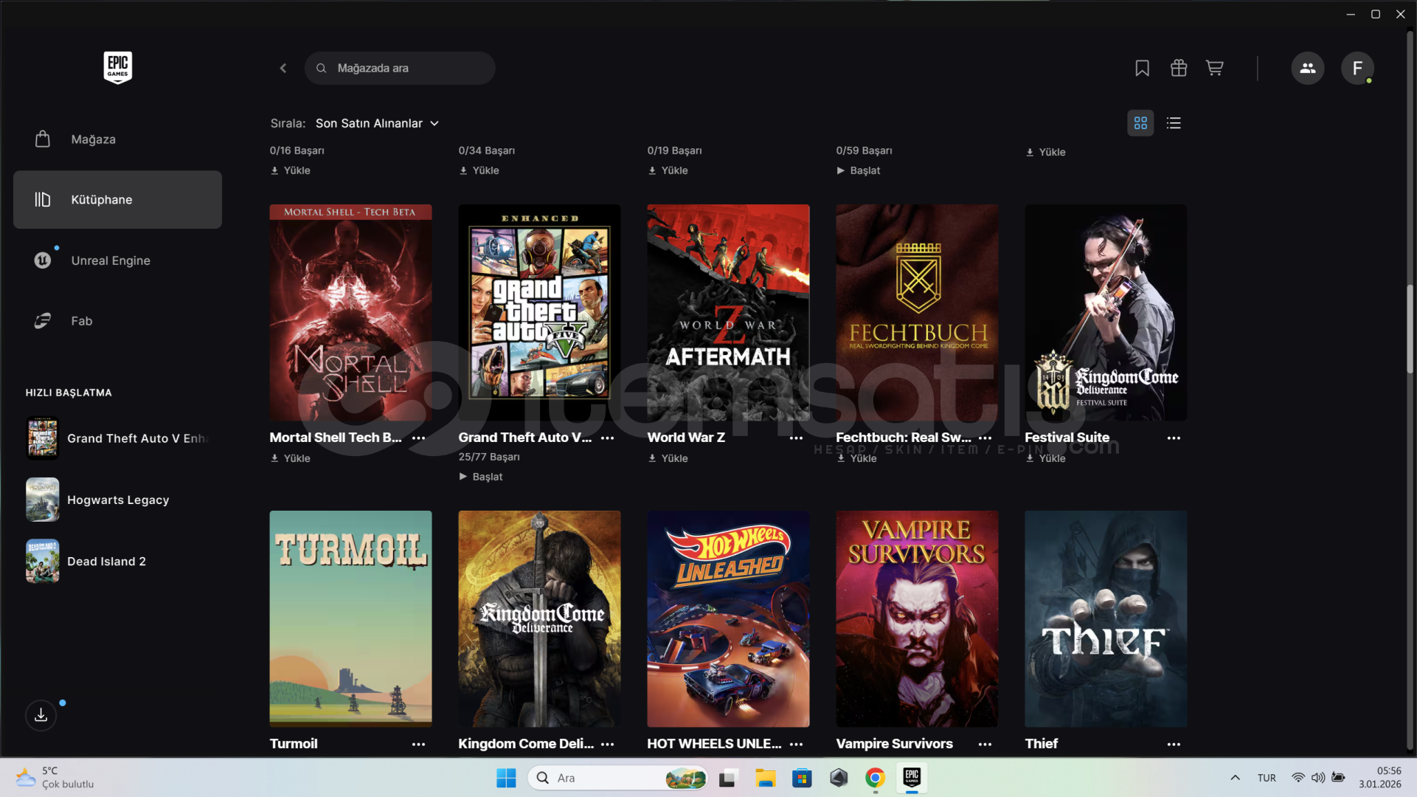Click the back arrow next to search
The image size is (1417, 797).
tap(283, 68)
